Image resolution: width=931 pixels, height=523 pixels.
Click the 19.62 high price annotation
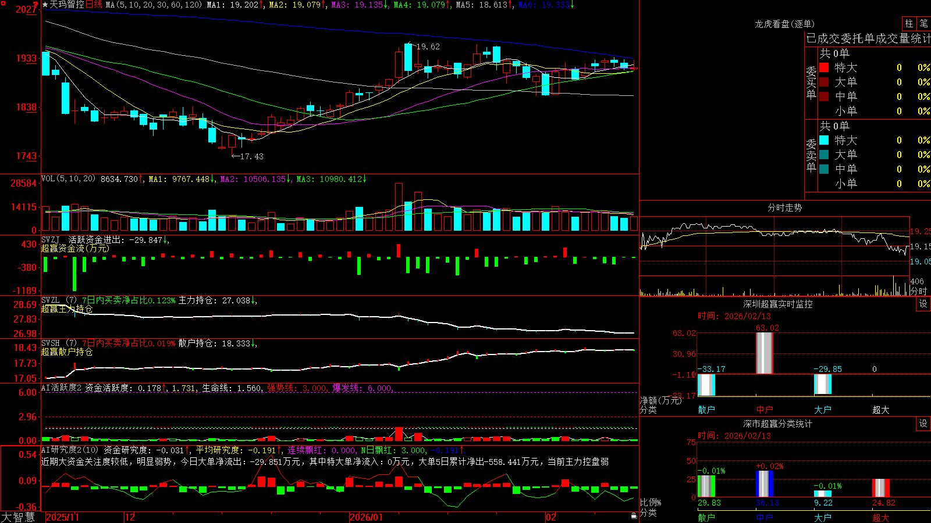pos(428,46)
